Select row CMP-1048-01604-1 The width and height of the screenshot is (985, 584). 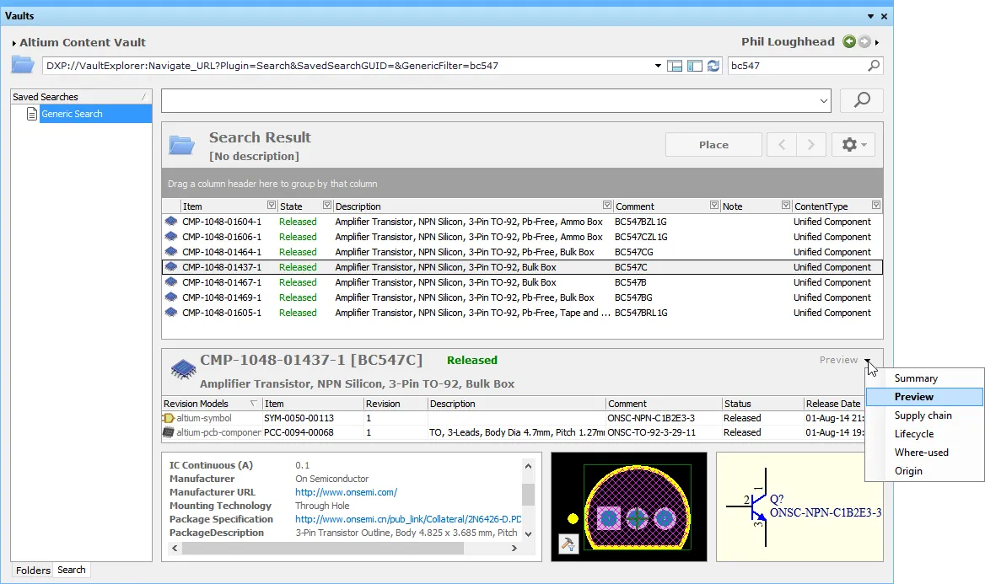pos(522,222)
